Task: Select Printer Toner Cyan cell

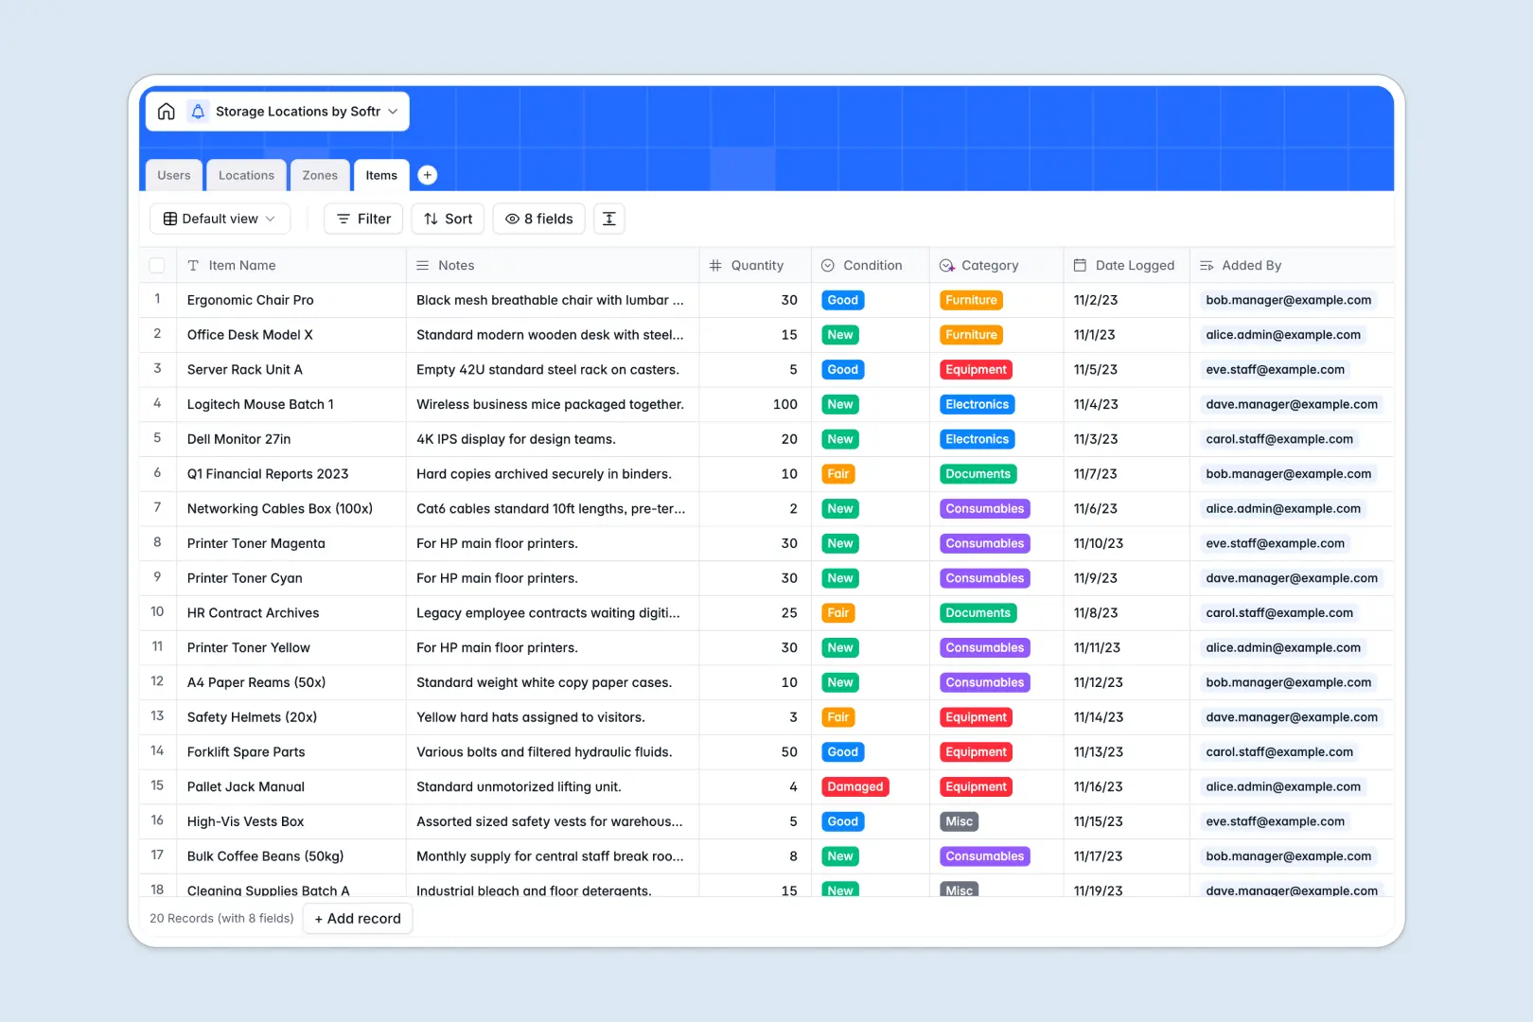Action: (291, 578)
